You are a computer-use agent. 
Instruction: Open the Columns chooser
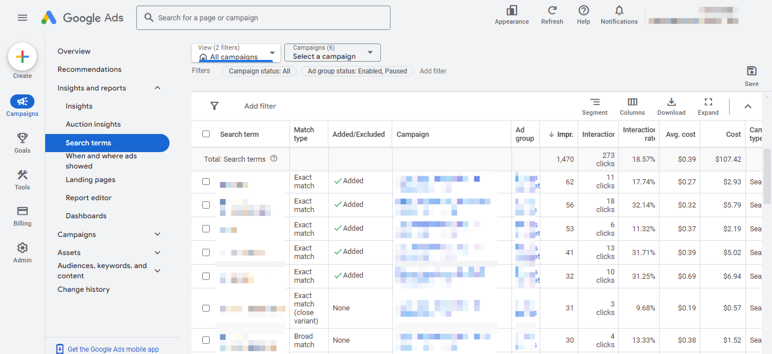pyautogui.click(x=632, y=102)
